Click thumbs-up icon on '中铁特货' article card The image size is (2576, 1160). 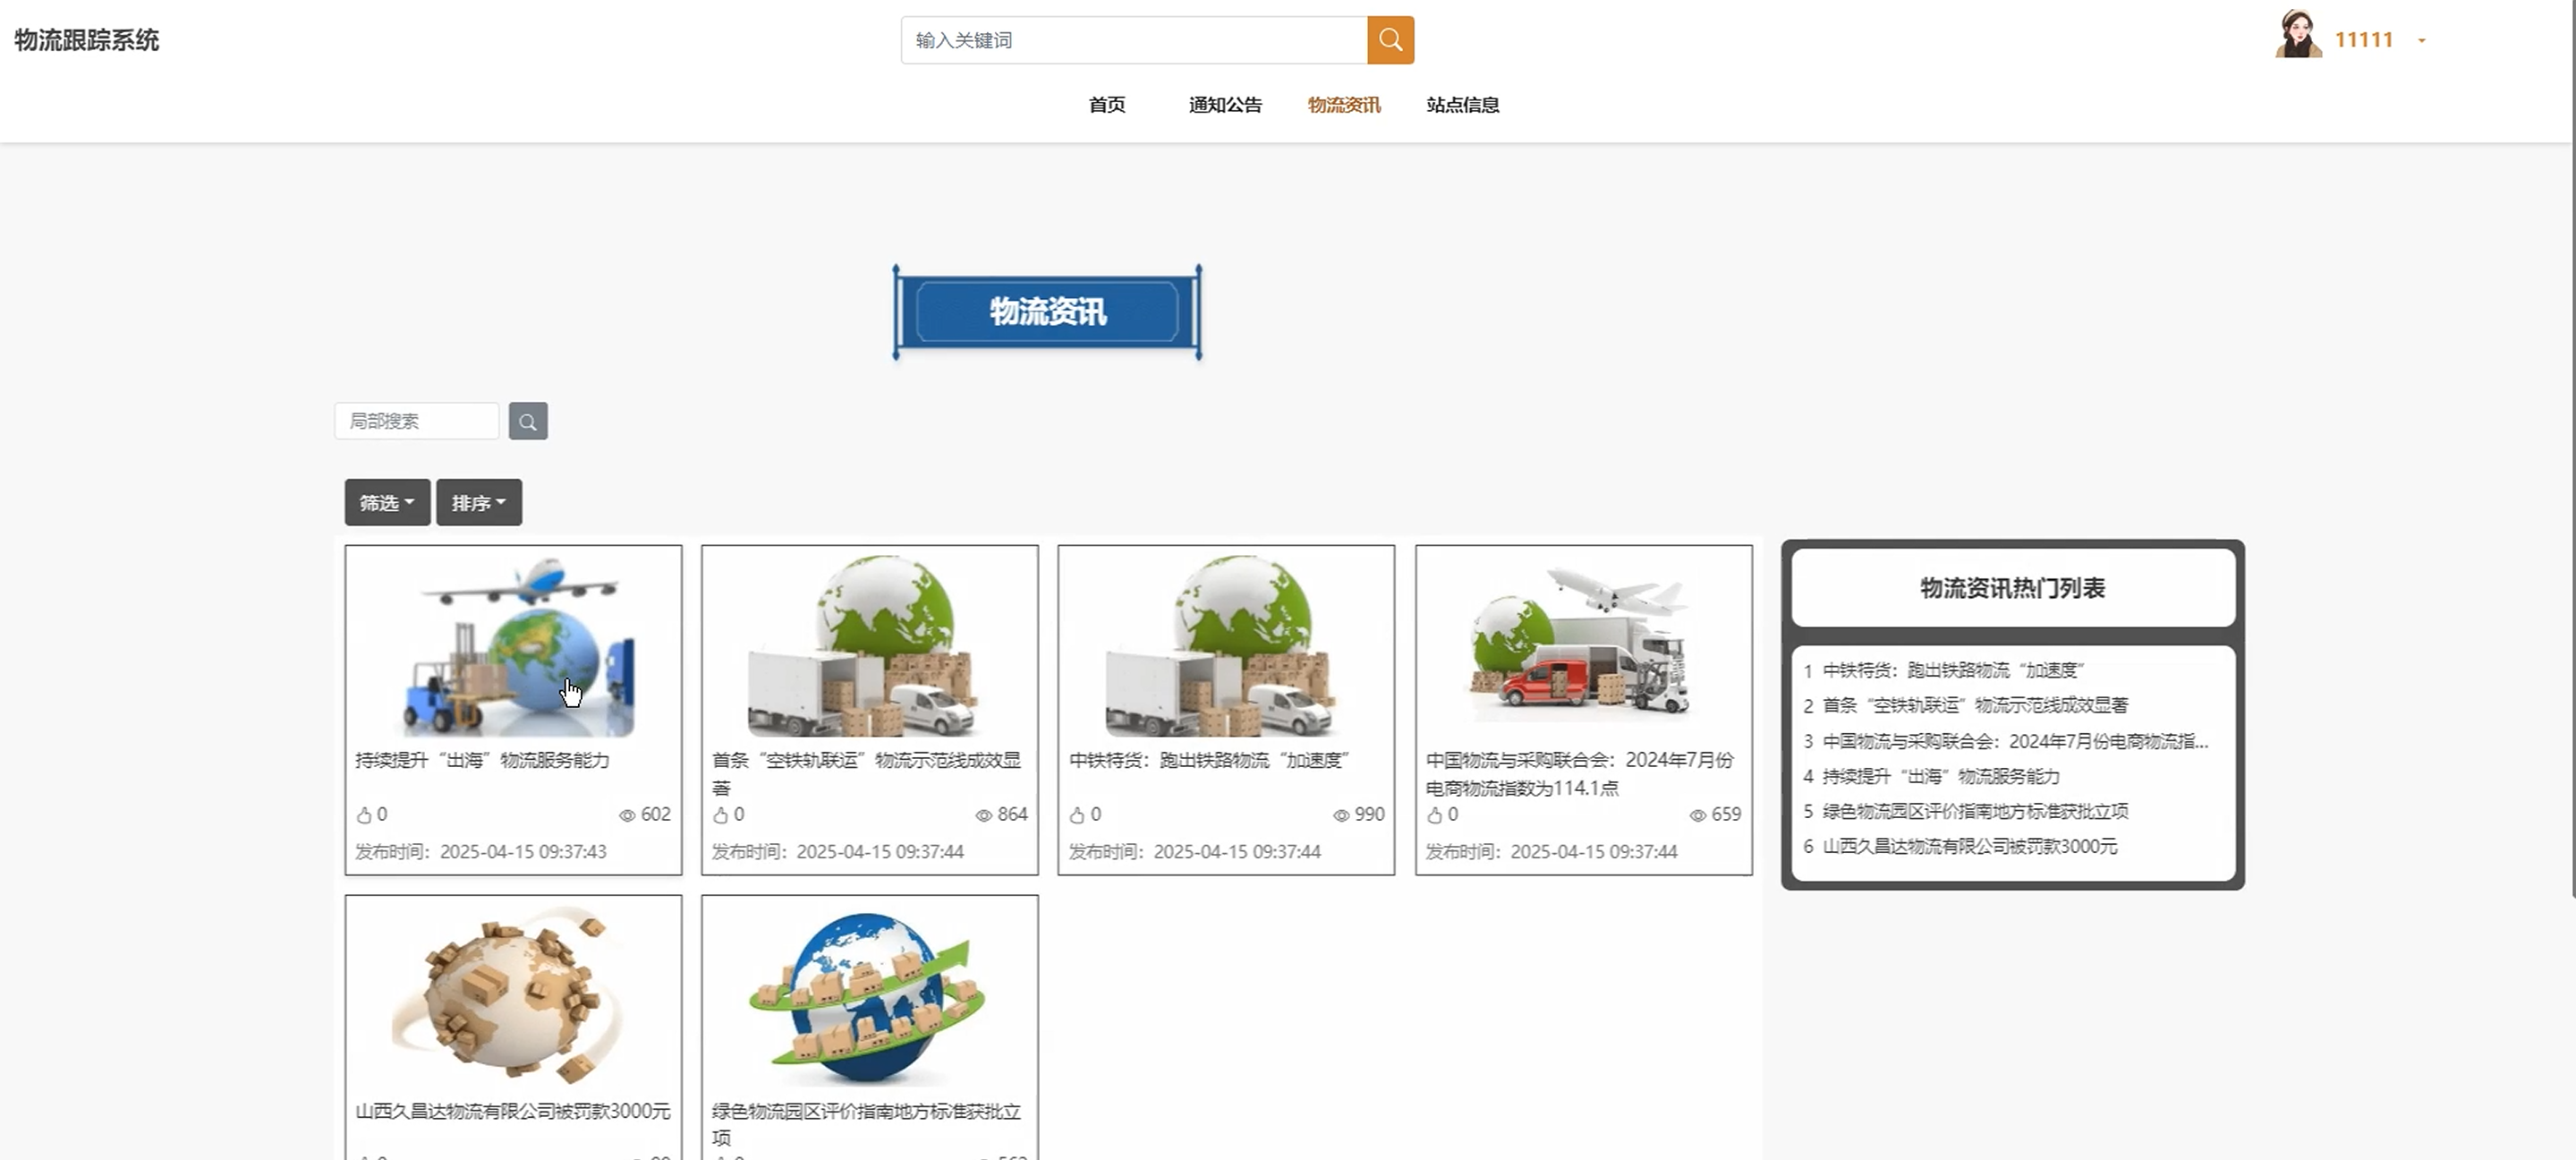1077,815
